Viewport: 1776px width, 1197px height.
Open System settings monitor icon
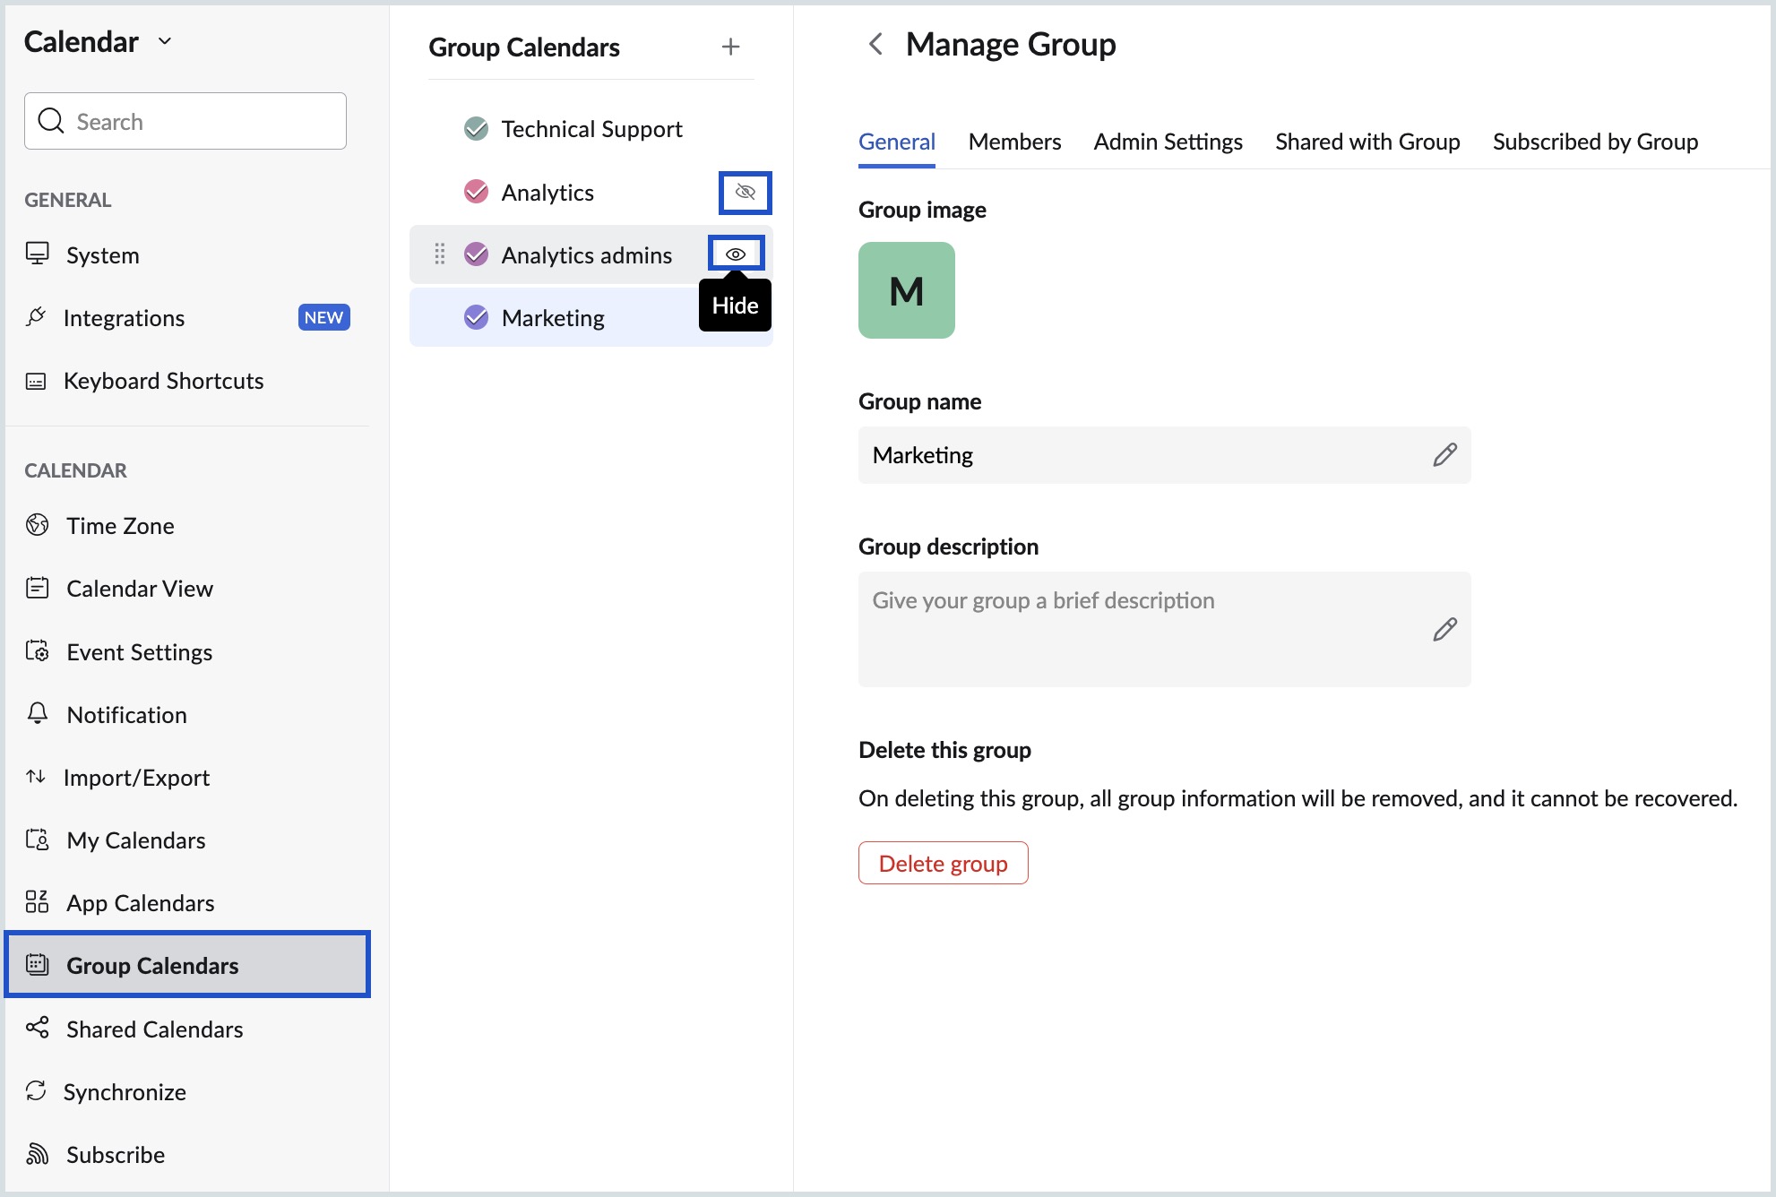click(37, 254)
